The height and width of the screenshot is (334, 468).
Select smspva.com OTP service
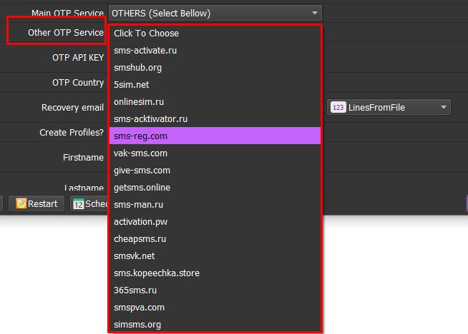coord(215,307)
